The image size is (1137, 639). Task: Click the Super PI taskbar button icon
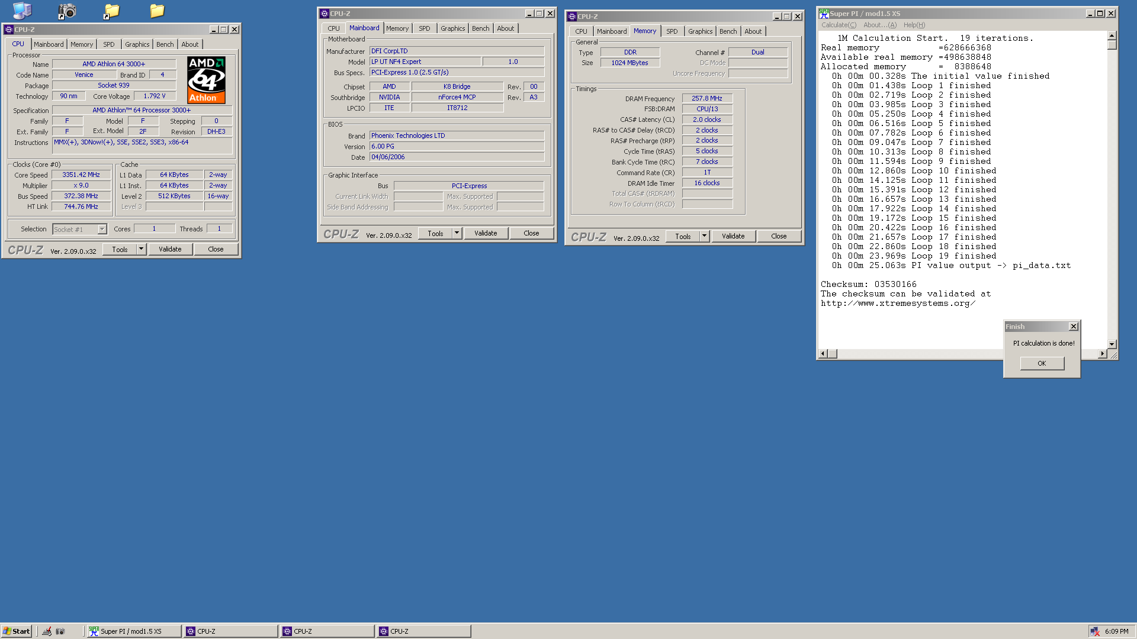click(x=94, y=631)
